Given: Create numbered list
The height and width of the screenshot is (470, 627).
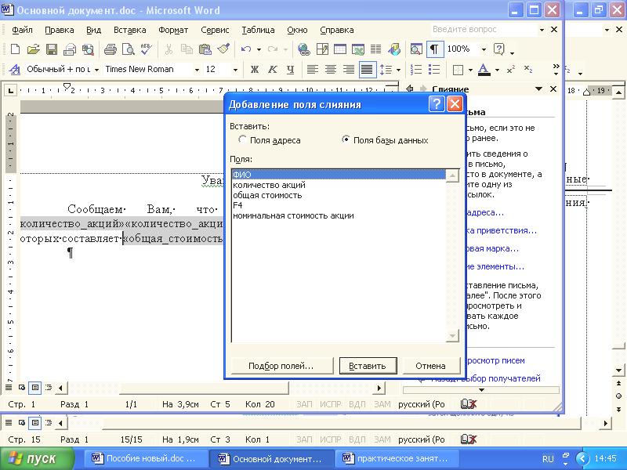Looking at the screenshot, I should pyautogui.click(x=416, y=70).
